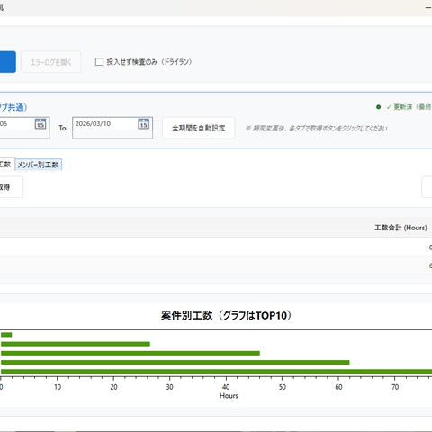Switch to the メンバー別工数 tab
This screenshot has width=432, height=432.
point(39,165)
